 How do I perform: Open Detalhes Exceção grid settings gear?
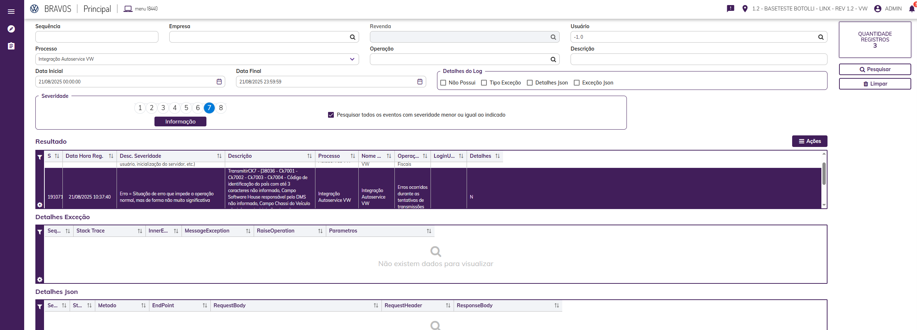pyautogui.click(x=40, y=279)
